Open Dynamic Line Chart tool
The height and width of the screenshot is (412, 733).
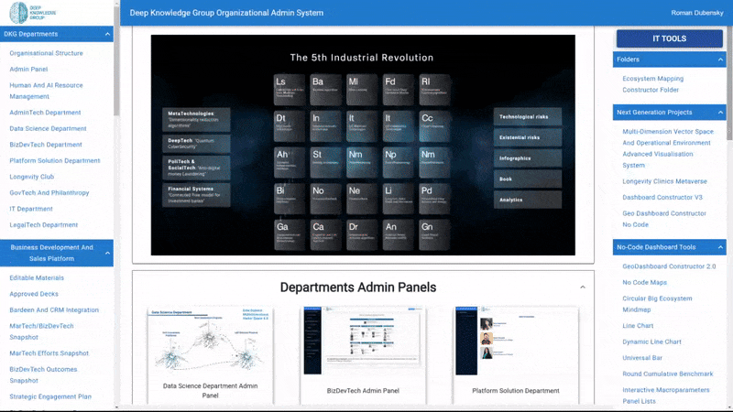coord(651,342)
